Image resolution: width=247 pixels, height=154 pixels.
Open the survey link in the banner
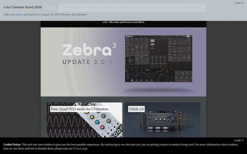(x=19, y=14)
